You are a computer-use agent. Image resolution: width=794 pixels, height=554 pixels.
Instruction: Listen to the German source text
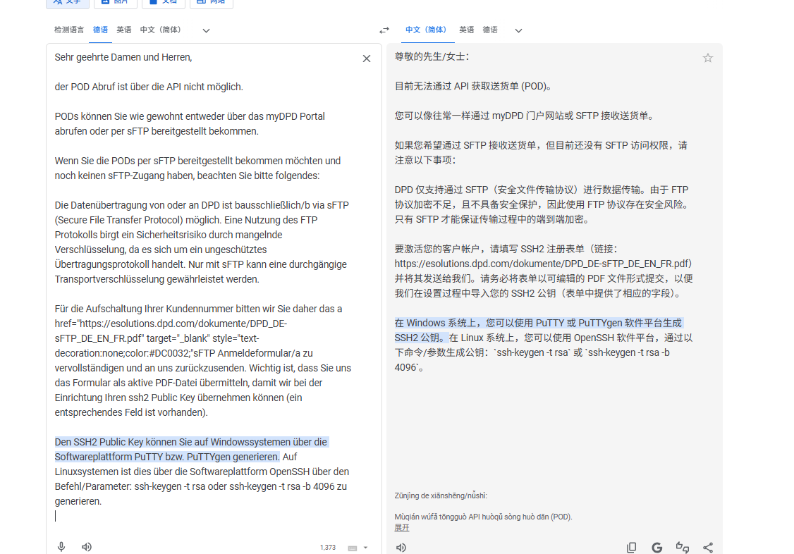[87, 547]
